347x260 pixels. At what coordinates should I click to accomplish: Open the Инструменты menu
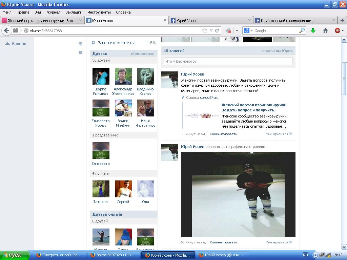point(99,12)
